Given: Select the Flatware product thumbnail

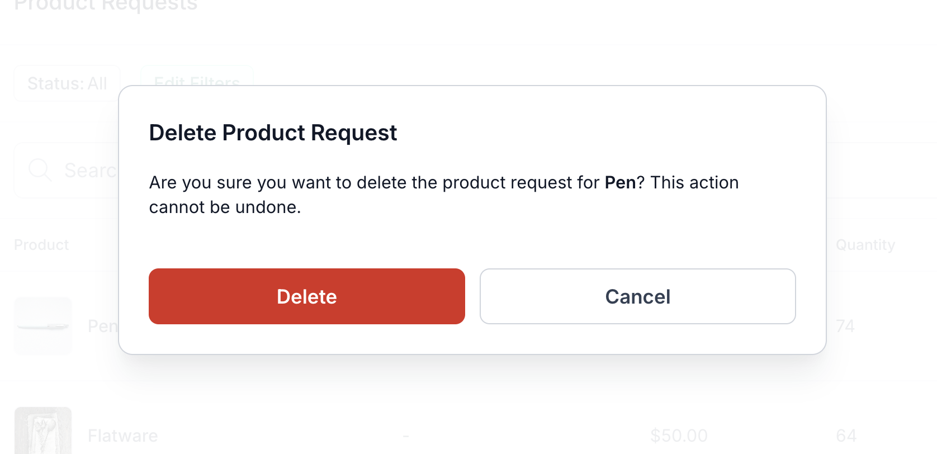Looking at the screenshot, I should point(43,431).
